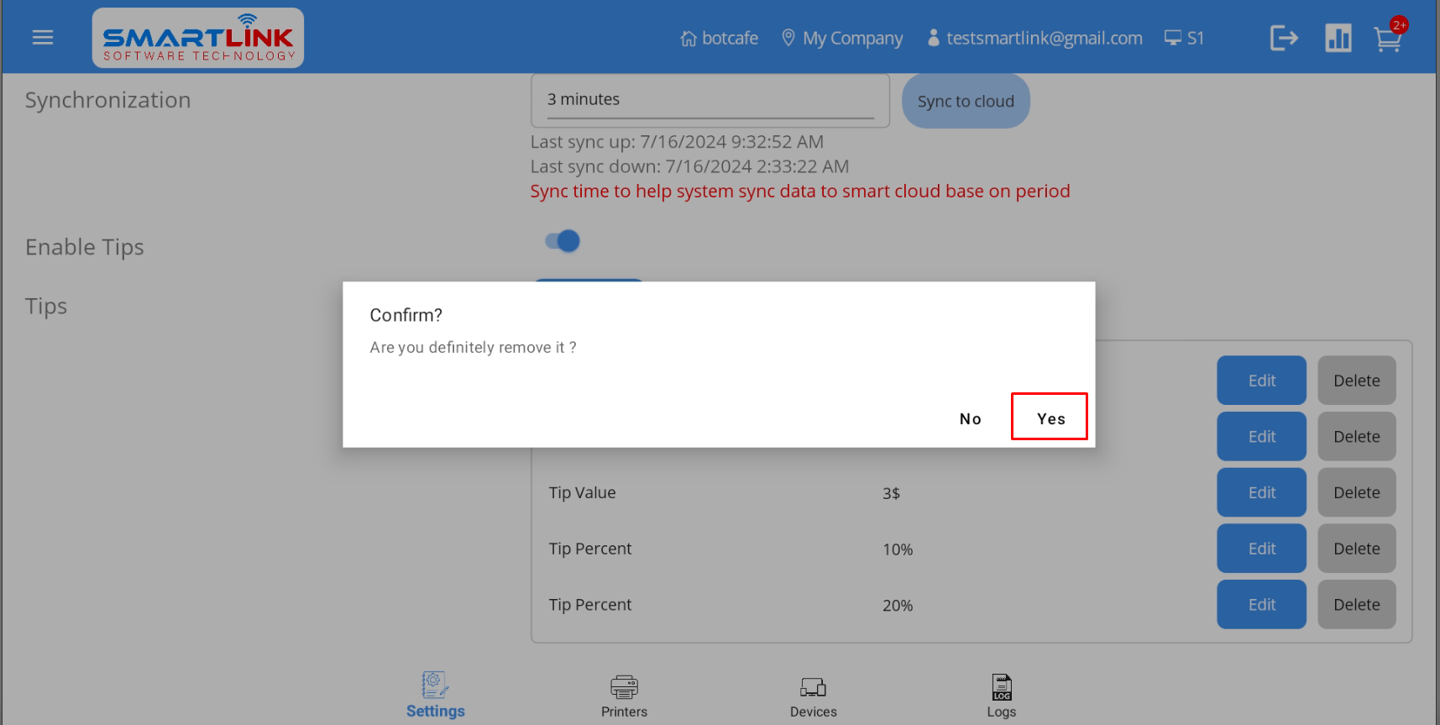Open the bar chart reports icon
Image resolution: width=1440 pixels, height=725 pixels.
(x=1338, y=38)
